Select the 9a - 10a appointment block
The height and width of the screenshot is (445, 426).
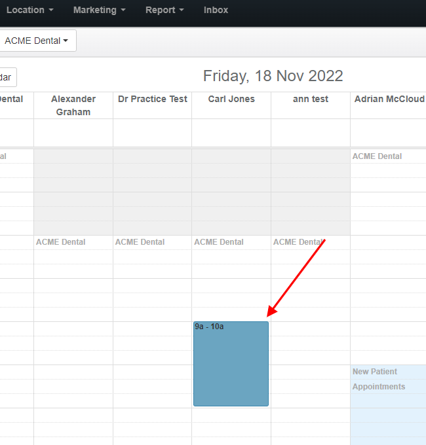pos(231,364)
